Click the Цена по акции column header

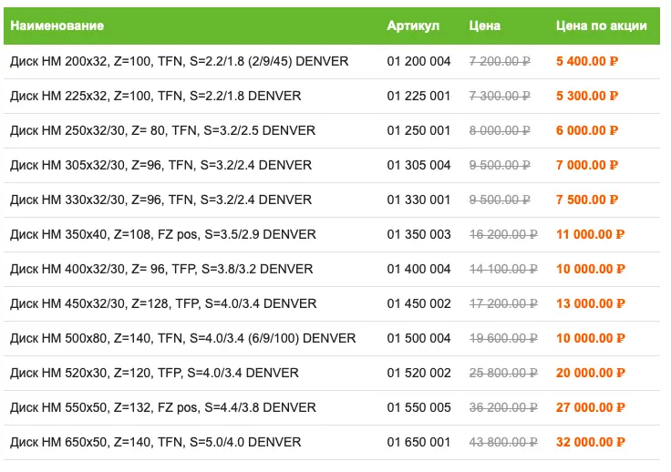click(601, 26)
